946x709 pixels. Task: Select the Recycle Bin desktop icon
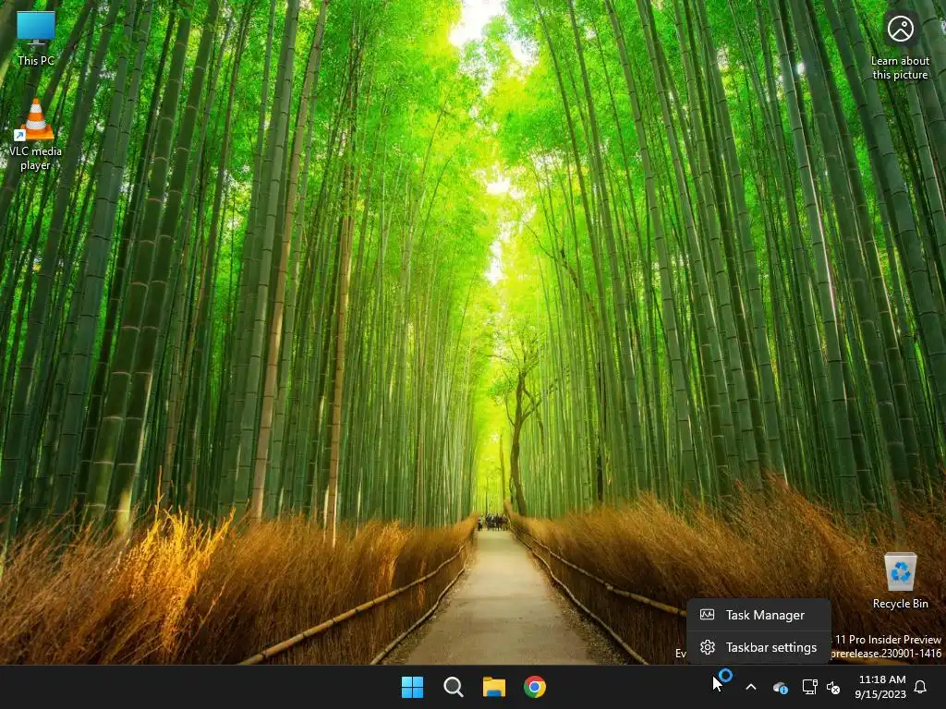(x=900, y=581)
